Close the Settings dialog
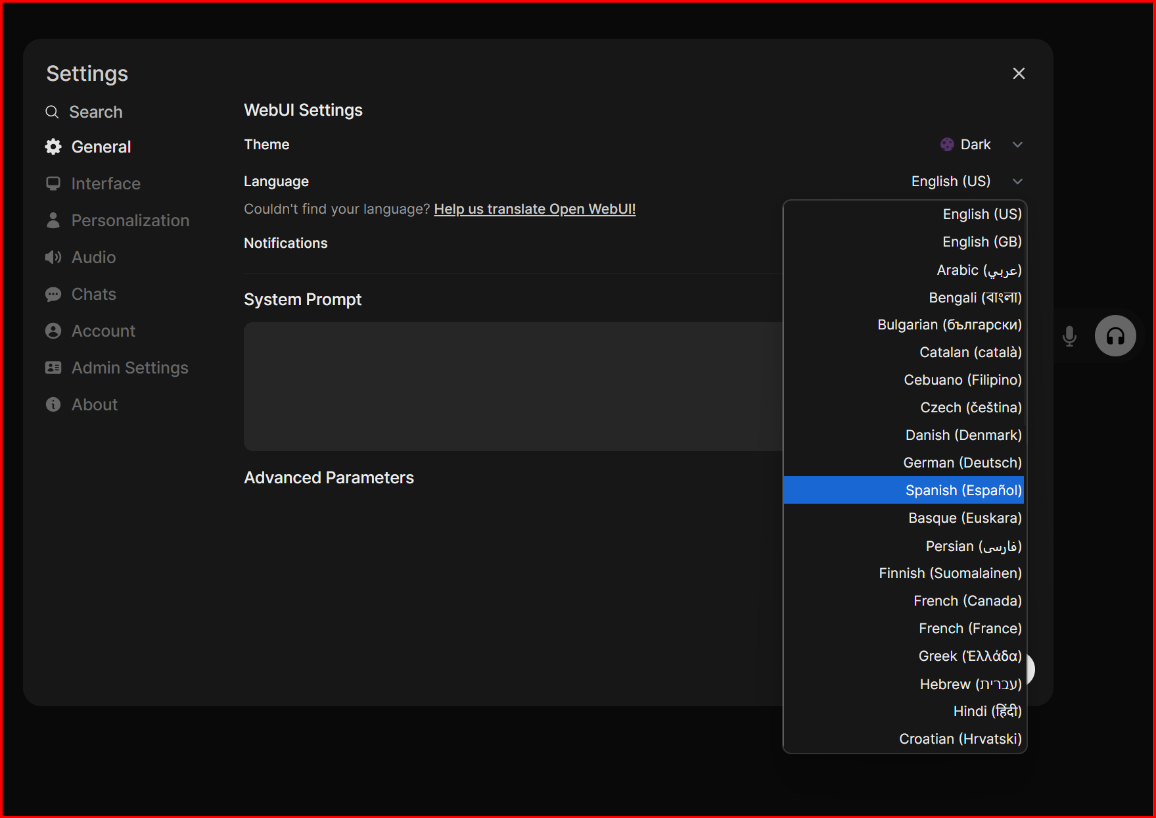 click(x=1019, y=74)
